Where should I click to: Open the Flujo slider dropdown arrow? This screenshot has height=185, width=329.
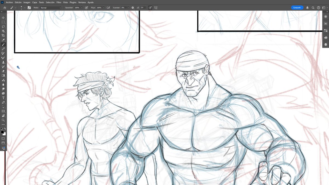[x=104, y=8]
